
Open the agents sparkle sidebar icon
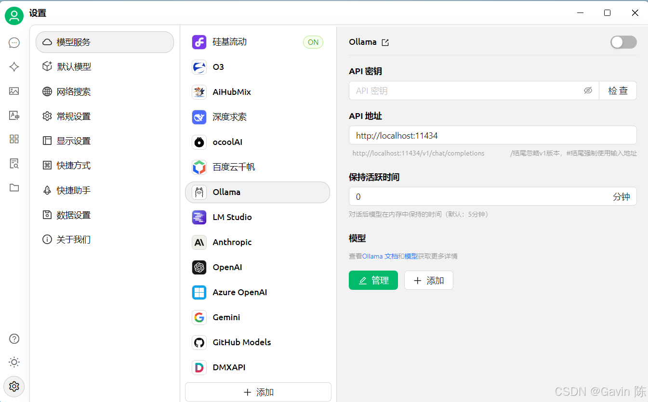coord(14,67)
